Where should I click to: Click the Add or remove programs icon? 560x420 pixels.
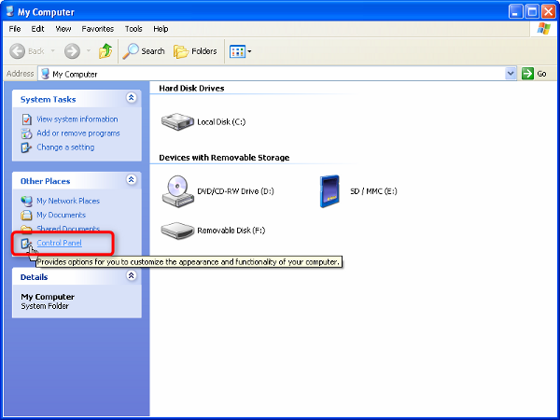pos(26,133)
